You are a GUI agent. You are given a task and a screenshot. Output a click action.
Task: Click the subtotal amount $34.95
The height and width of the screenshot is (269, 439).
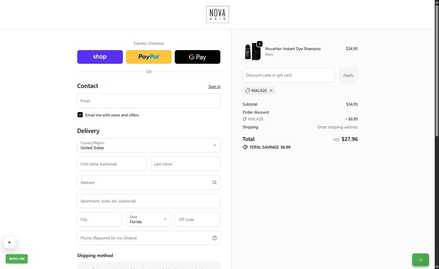pyautogui.click(x=352, y=104)
